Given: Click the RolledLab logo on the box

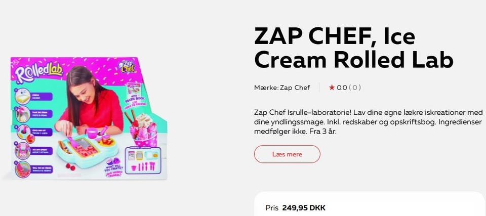Looking at the screenshot, I should pos(39,74).
